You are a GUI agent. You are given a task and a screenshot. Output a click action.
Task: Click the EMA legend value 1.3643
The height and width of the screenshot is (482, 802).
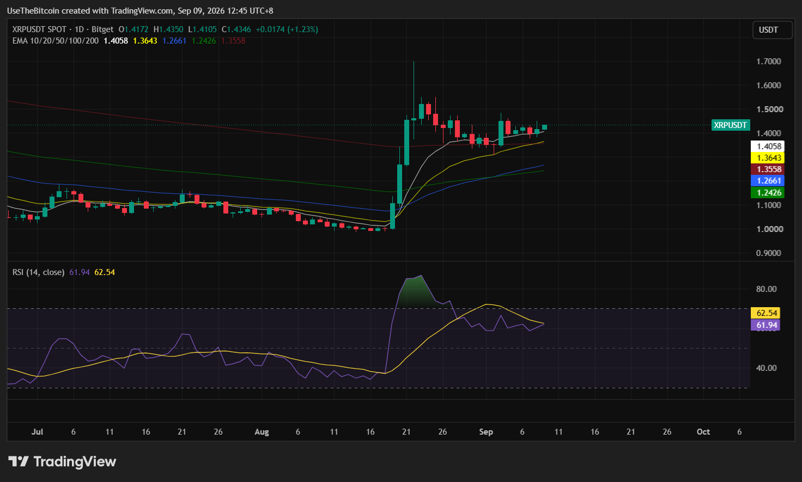pos(145,41)
